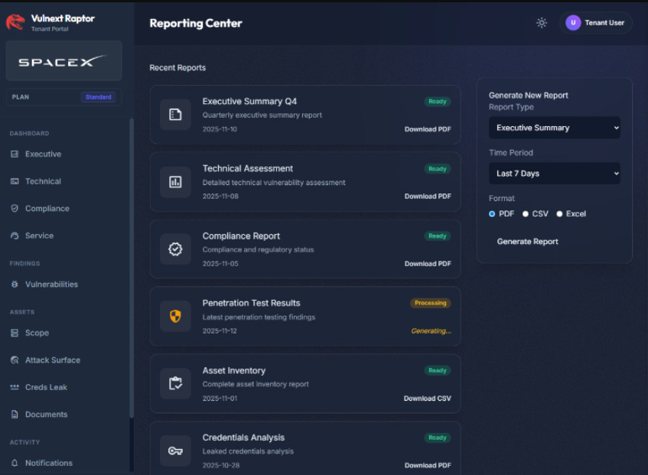
Task: Open the Service menu item
Action: coord(39,236)
